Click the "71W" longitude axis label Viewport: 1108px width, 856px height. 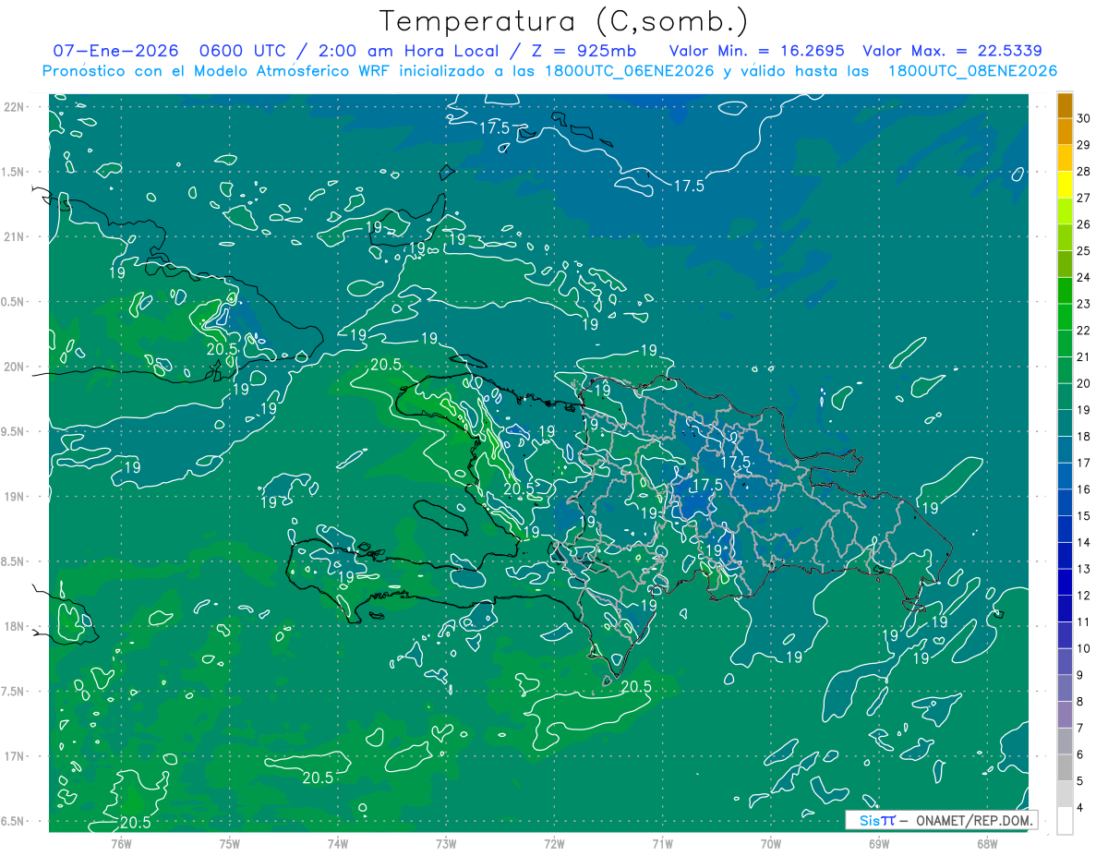(x=662, y=844)
